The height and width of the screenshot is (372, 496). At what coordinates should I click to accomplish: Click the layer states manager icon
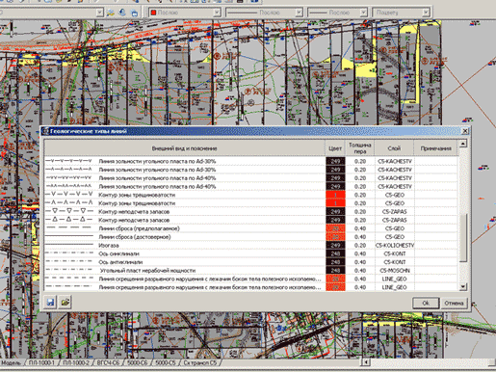click(134, 13)
